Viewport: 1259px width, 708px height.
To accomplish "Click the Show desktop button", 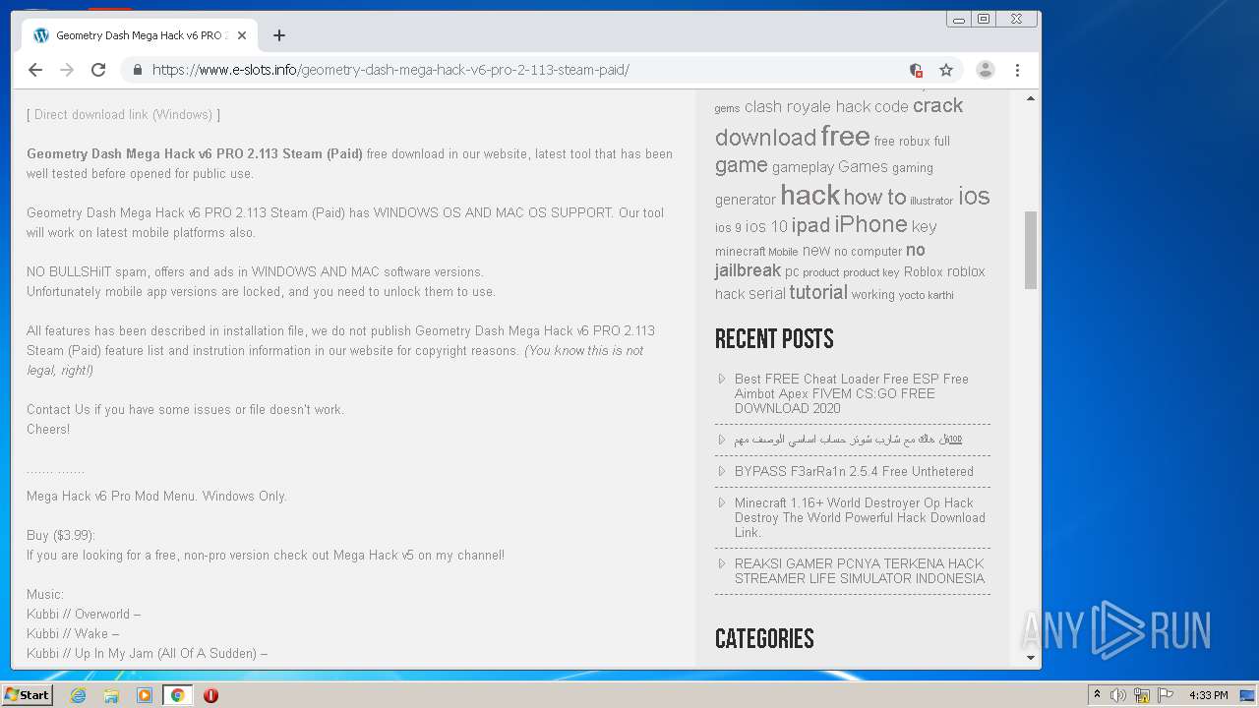I will 1249,695.
